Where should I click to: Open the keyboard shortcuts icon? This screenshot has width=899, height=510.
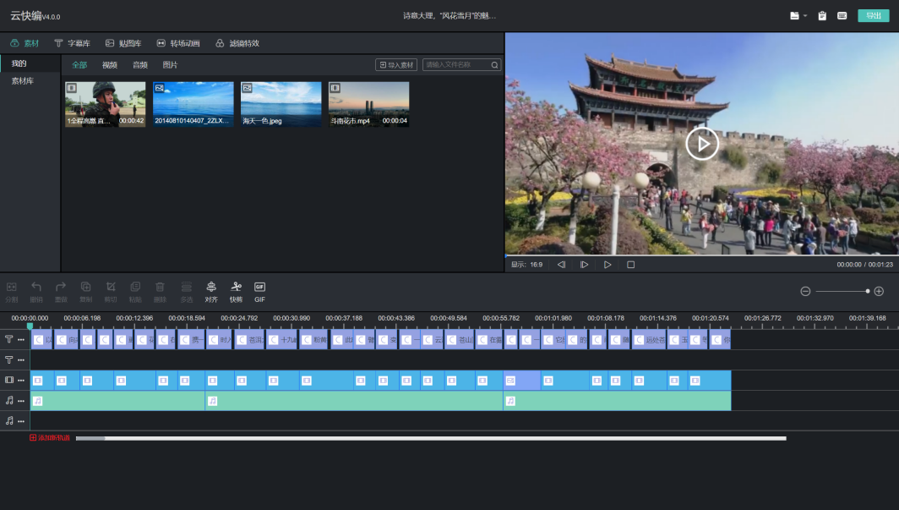pos(842,16)
